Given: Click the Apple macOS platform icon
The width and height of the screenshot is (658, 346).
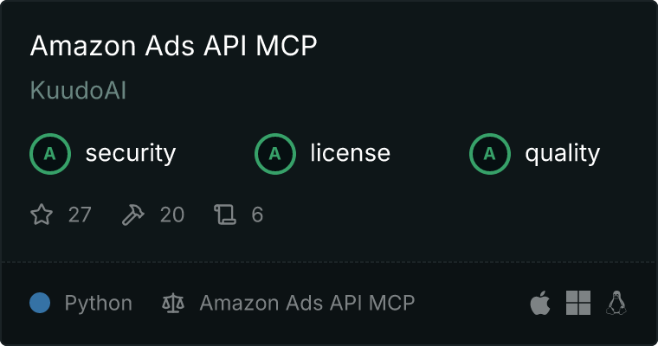Looking at the screenshot, I should (x=540, y=303).
